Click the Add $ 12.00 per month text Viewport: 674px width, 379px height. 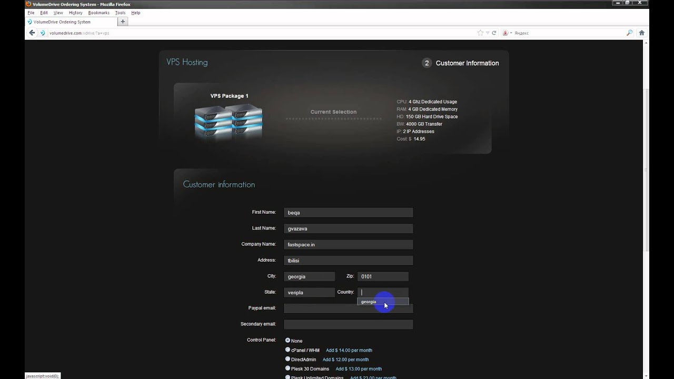coord(346,360)
